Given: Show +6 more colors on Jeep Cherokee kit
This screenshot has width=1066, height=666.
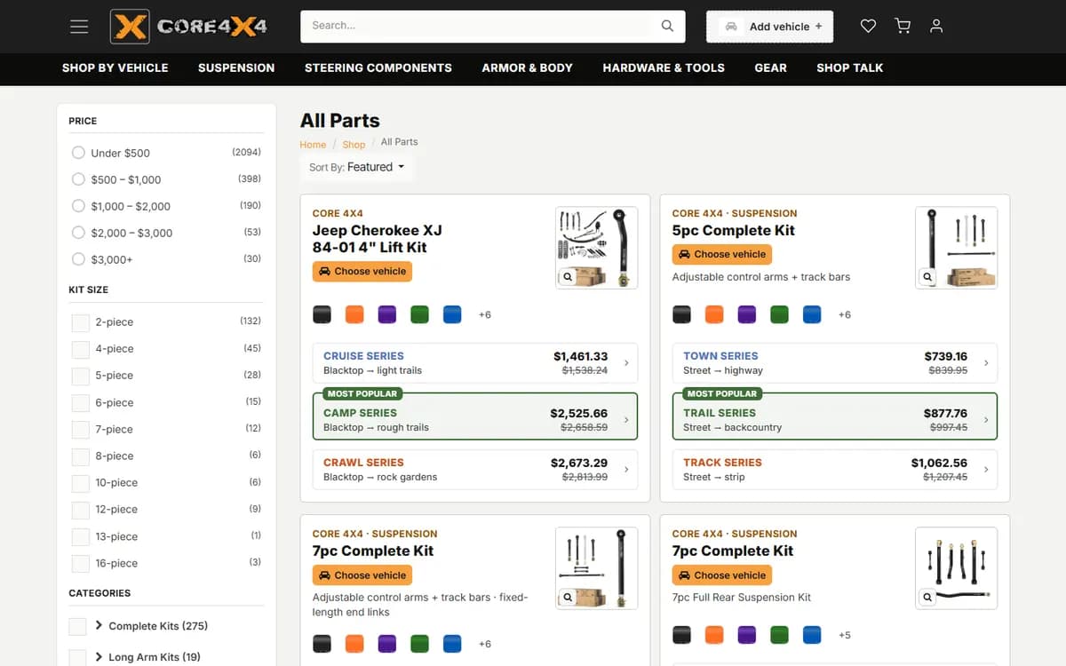Looking at the screenshot, I should click(x=485, y=315).
